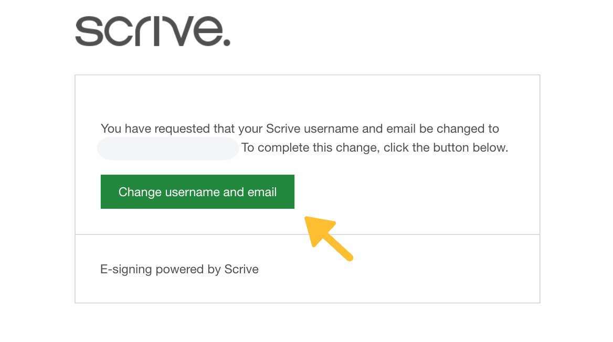The height and width of the screenshot is (342, 613).
Task: Click the redacted email address pill
Action: 168,148
